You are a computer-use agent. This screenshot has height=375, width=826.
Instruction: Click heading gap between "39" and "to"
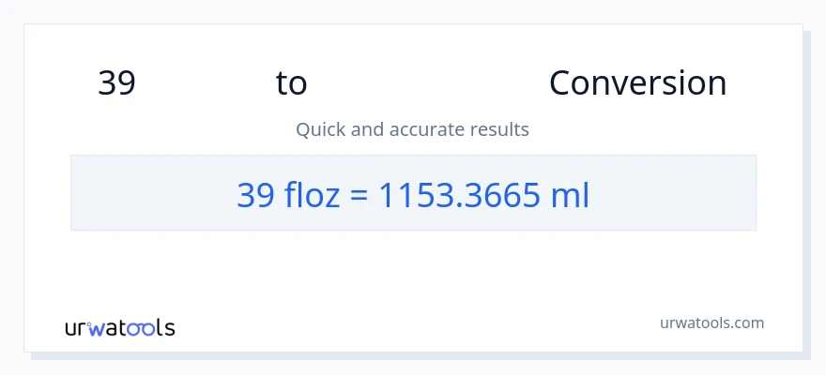click(205, 83)
